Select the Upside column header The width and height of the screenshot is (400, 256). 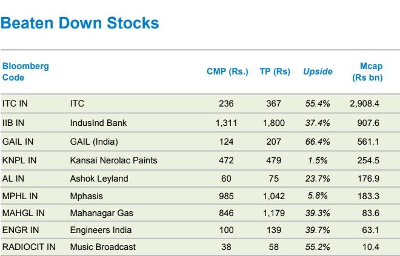318,71
